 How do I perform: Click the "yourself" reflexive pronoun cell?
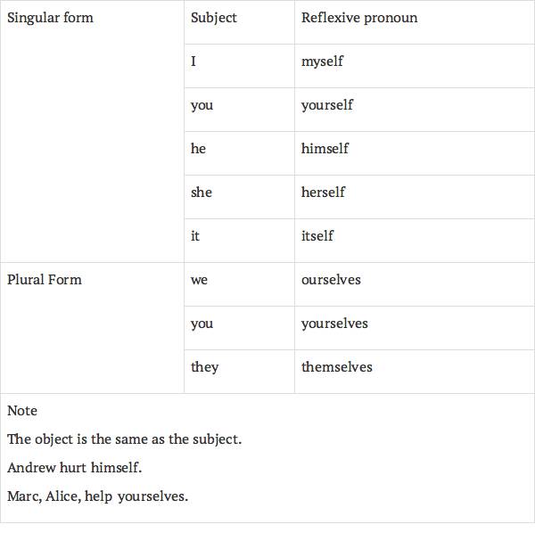pos(327,105)
